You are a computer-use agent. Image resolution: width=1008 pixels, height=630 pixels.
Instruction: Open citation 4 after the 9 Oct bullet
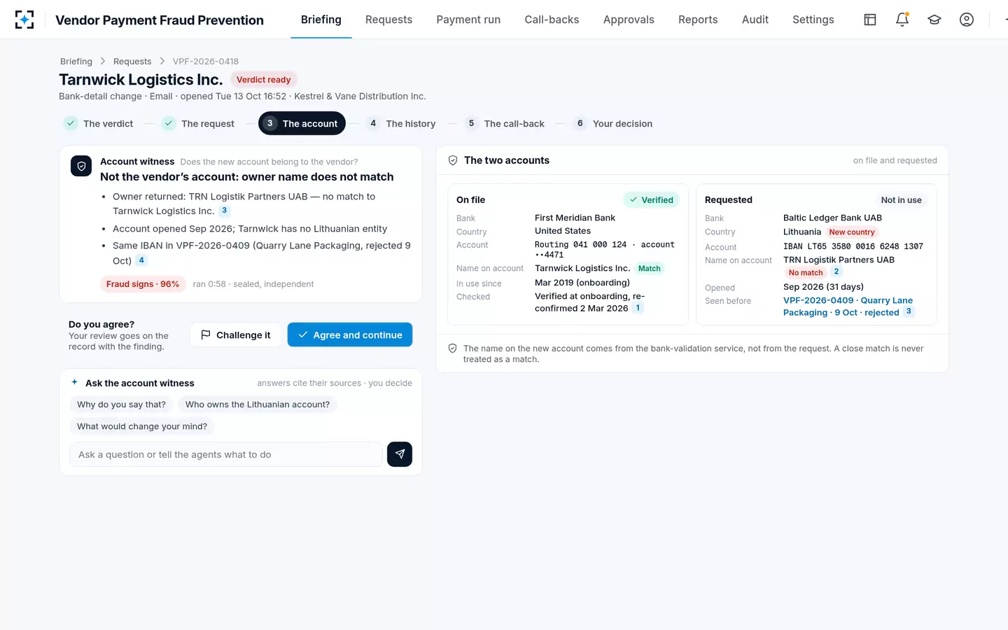pos(141,260)
